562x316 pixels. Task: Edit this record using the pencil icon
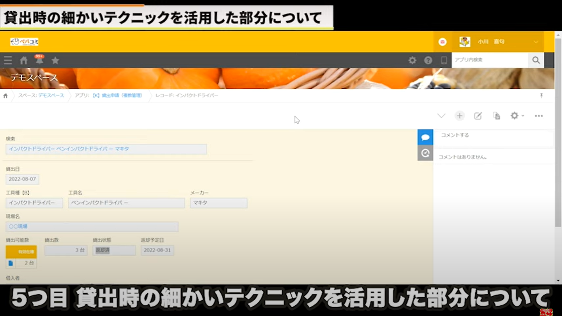click(x=478, y=116)
